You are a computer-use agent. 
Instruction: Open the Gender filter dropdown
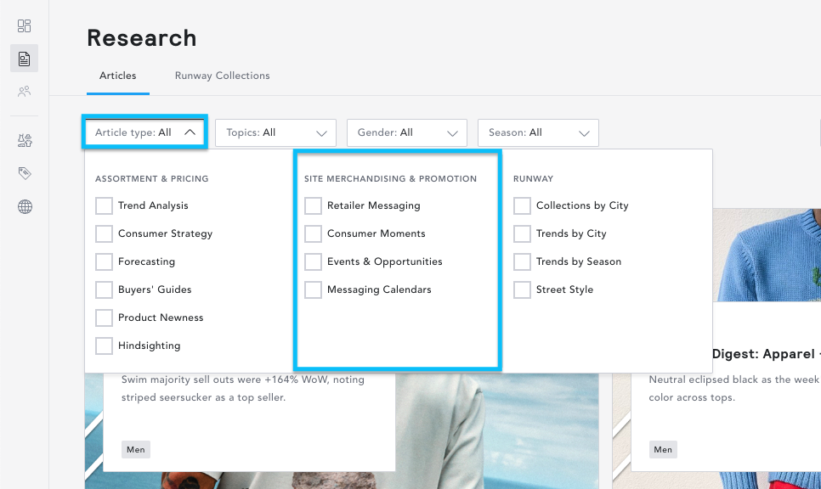click(406, 132)
